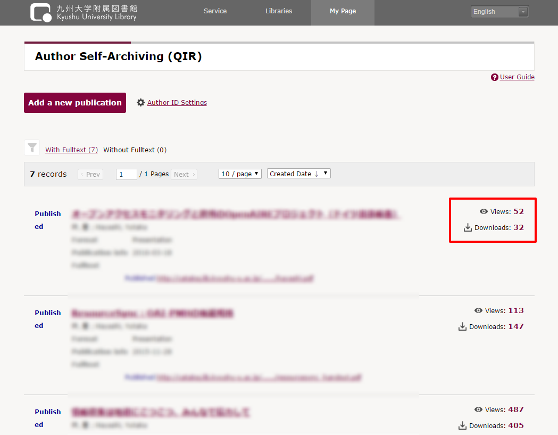Click Published status of the Views: 113 record

tap(48, 319)
